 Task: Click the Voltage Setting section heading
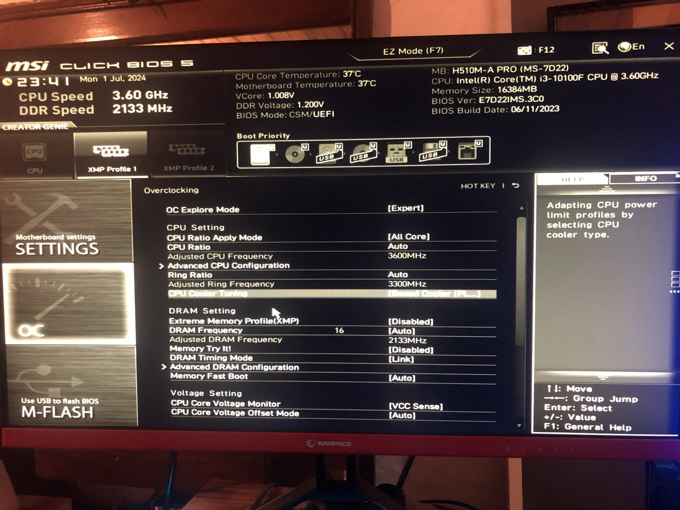[206, 393]
